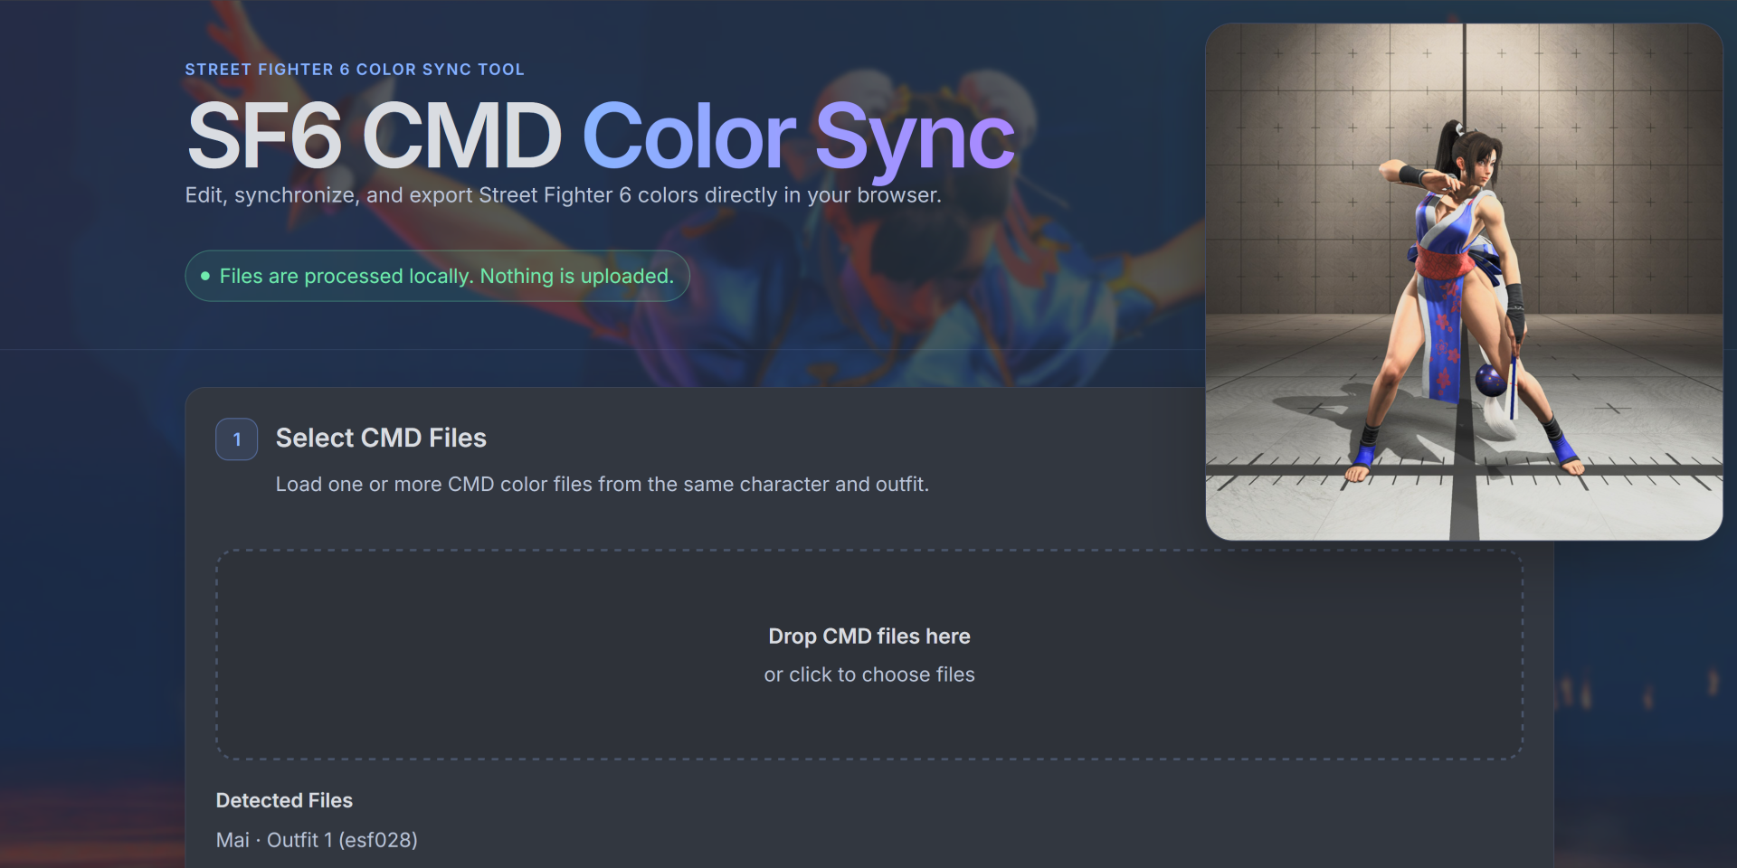The image size is (1737, 868).
Task: Click the step 1 number badge
Action: point(237,439)
